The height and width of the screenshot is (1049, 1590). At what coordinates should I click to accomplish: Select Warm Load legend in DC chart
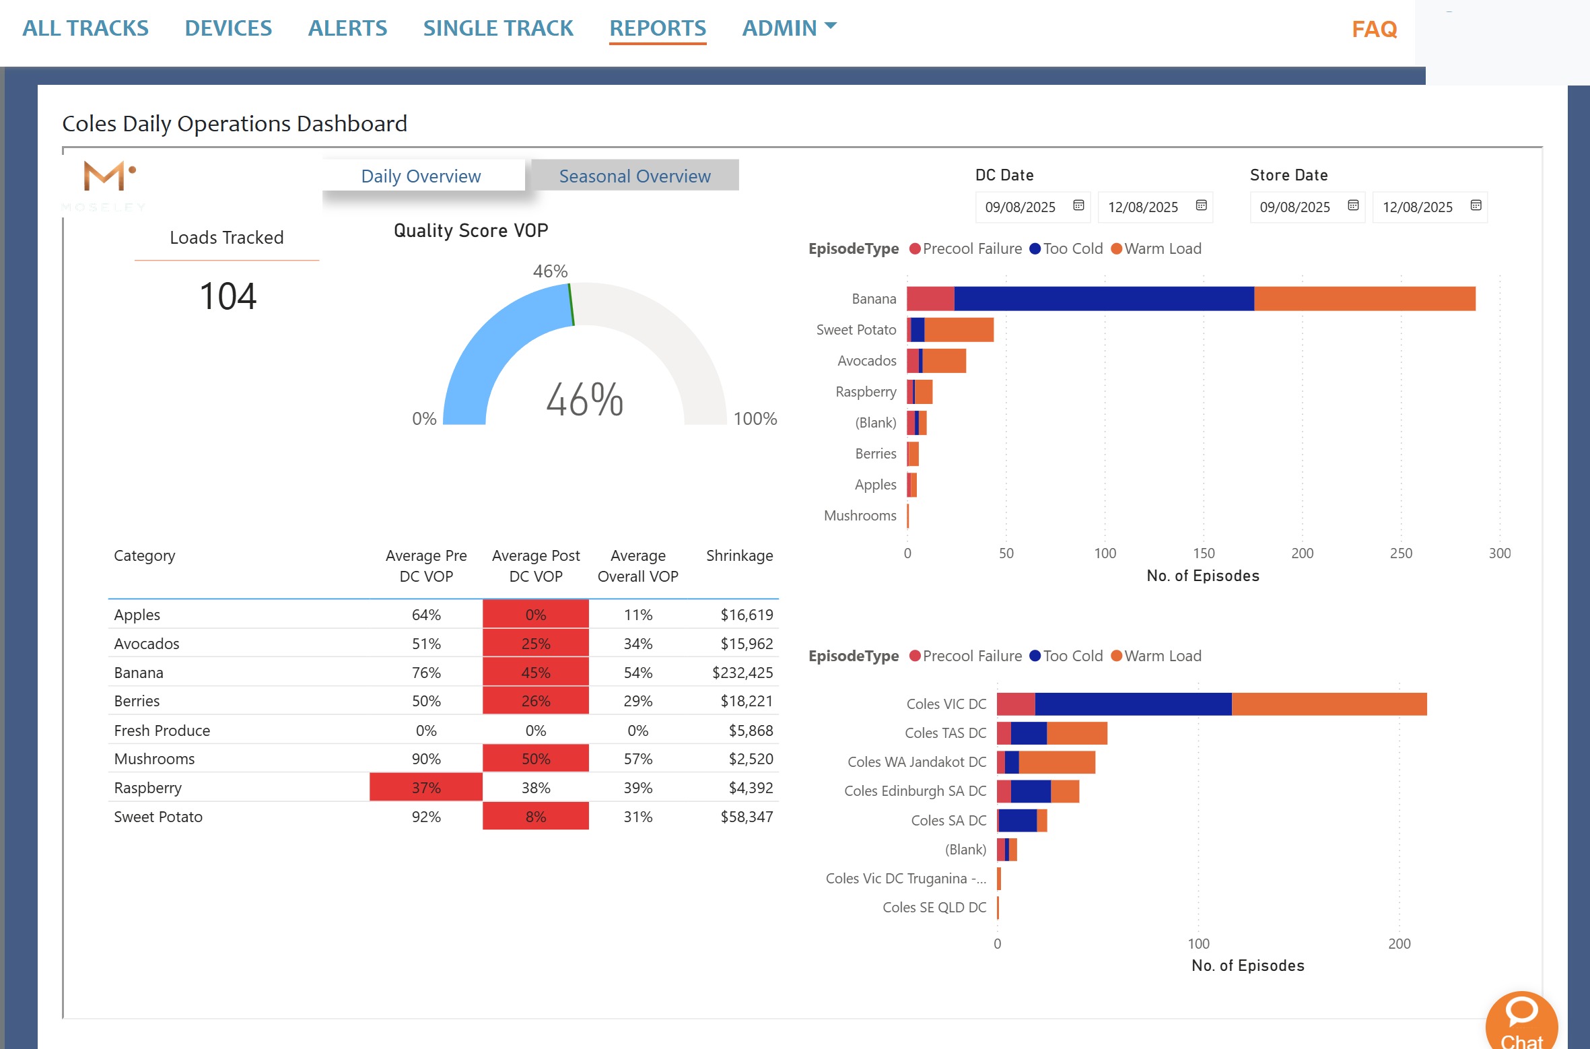[1156, 656]
